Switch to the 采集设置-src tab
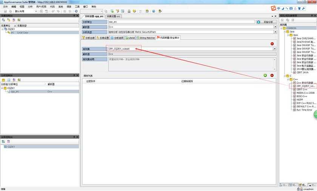This screenshot has width=317, height=191. [114, 16]
